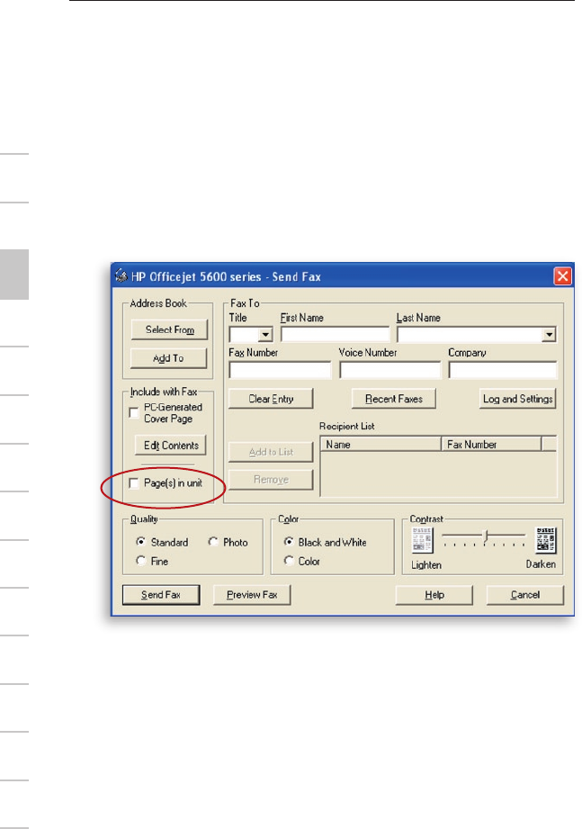
Task: Click the Contrast slider thumb
Action: (x=486, y=536)
